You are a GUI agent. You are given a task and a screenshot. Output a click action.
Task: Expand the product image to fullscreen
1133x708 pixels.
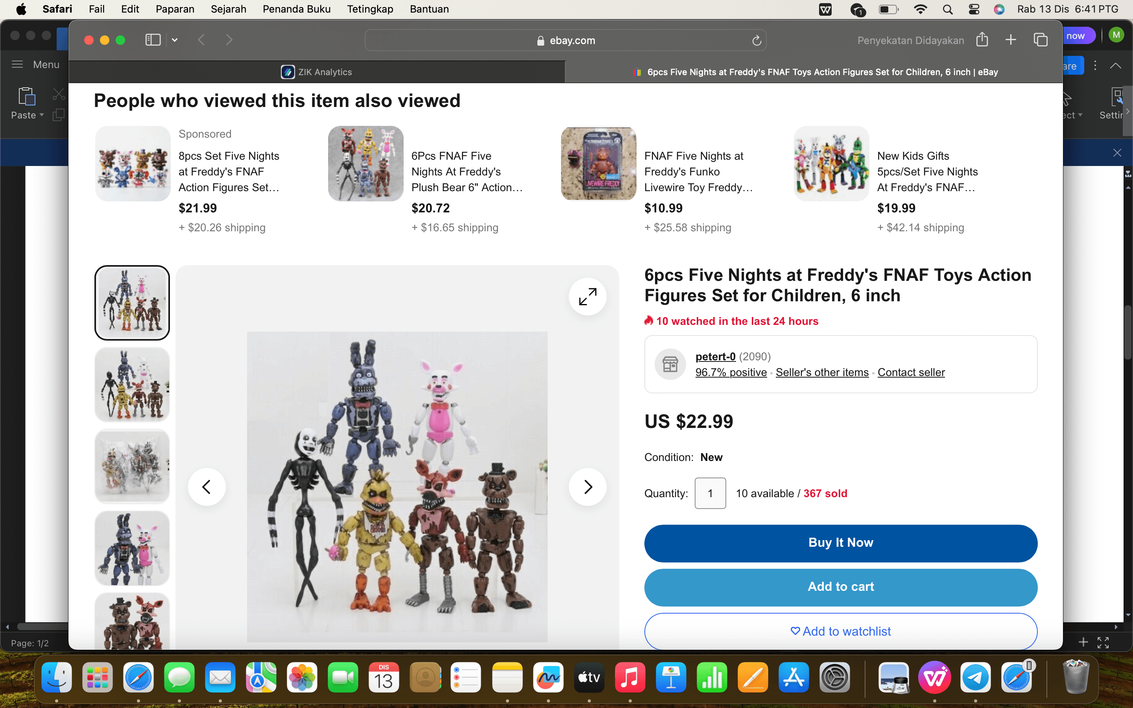click(x=587, y=297)
